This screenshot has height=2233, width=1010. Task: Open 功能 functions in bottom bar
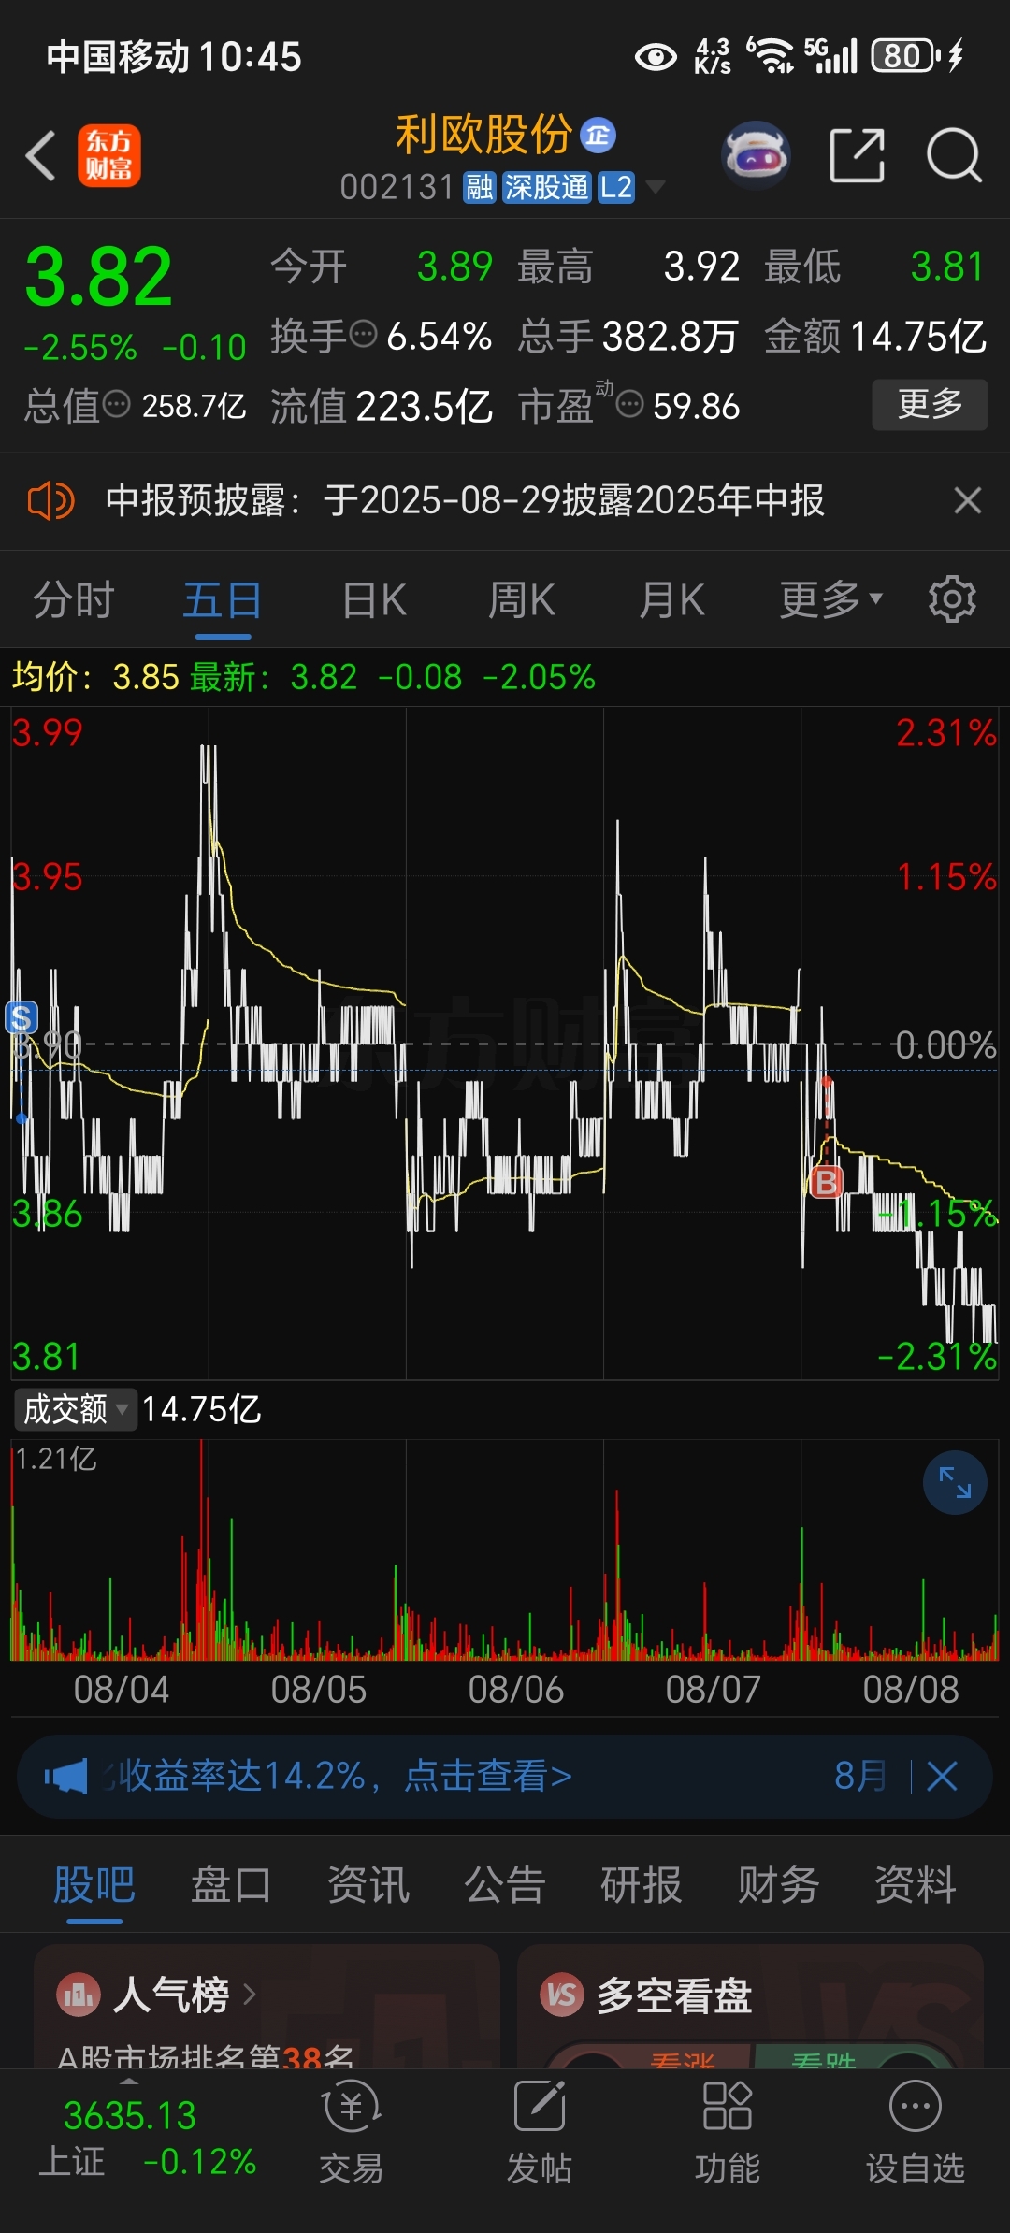point(728,2132)
